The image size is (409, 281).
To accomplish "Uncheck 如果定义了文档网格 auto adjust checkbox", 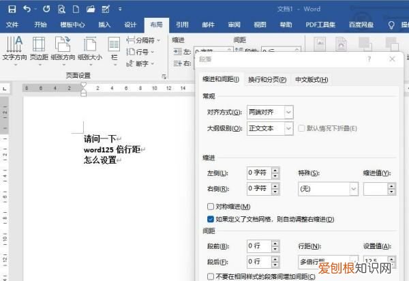I will (x=211, y=219).
